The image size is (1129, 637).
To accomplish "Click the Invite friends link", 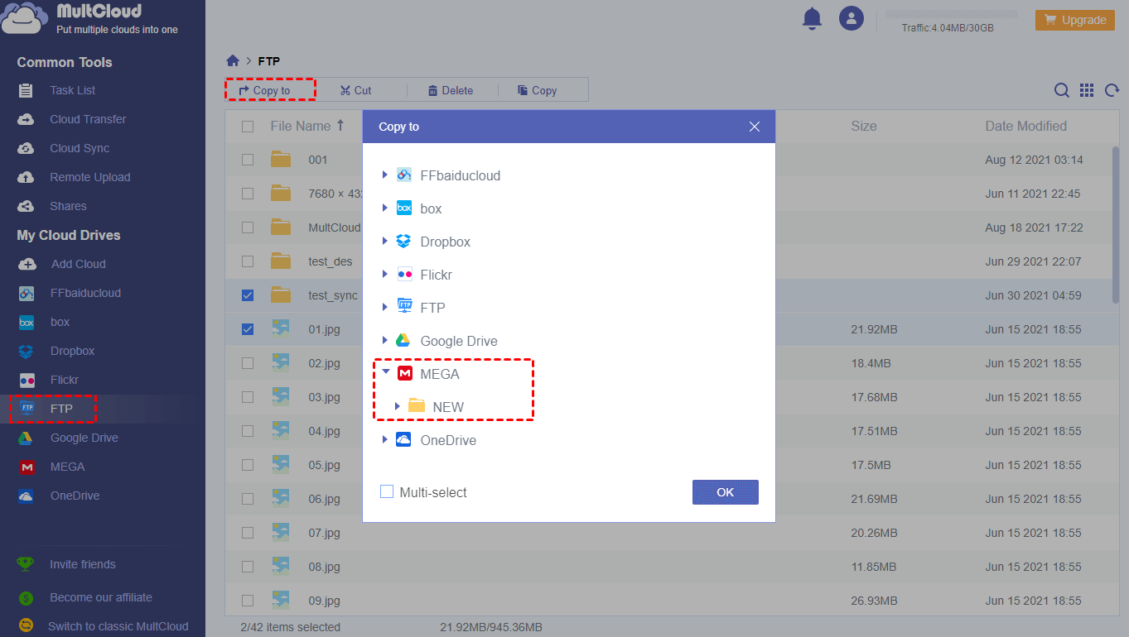I will 83,564.
